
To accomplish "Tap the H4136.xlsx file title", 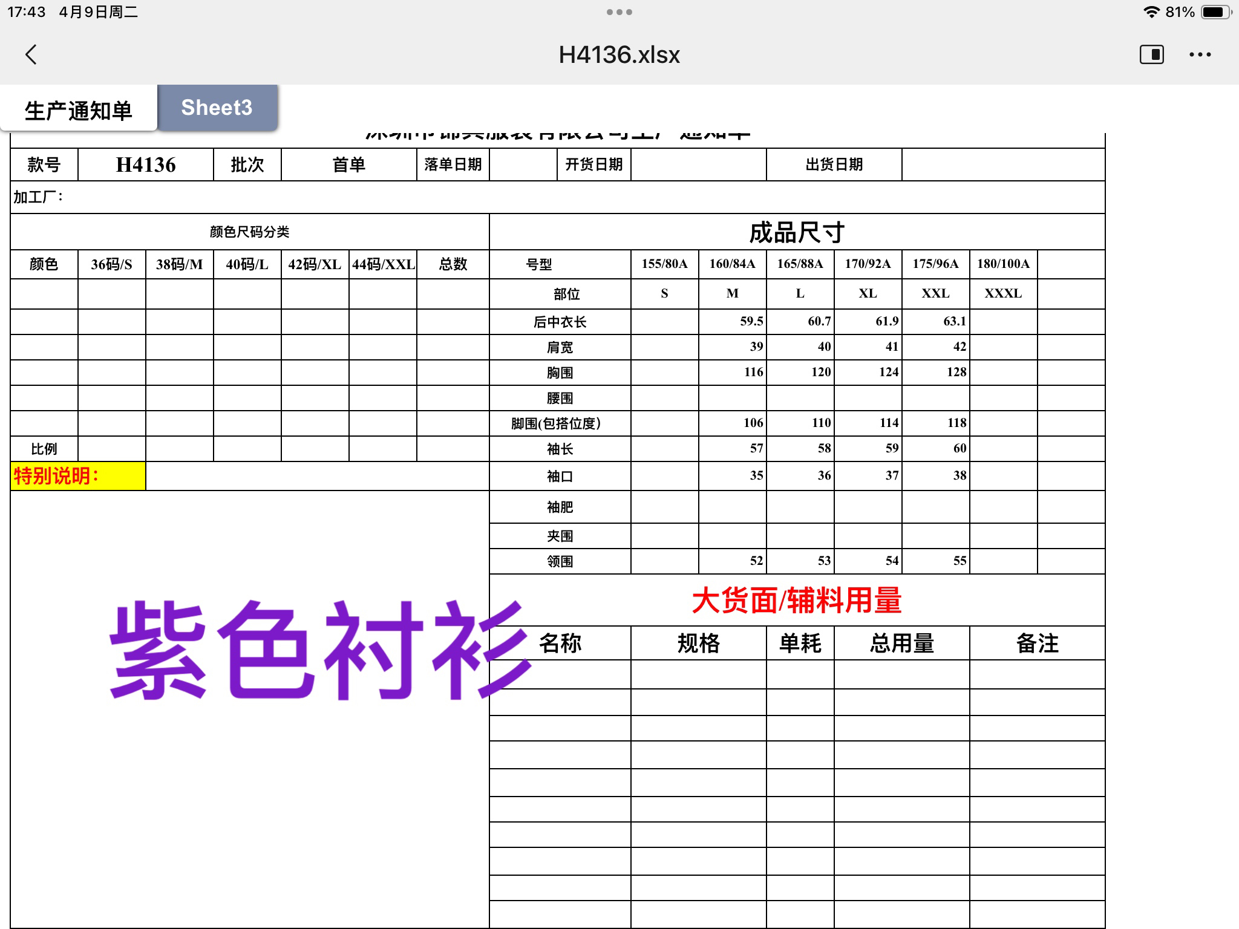I will tap(619, 54).
